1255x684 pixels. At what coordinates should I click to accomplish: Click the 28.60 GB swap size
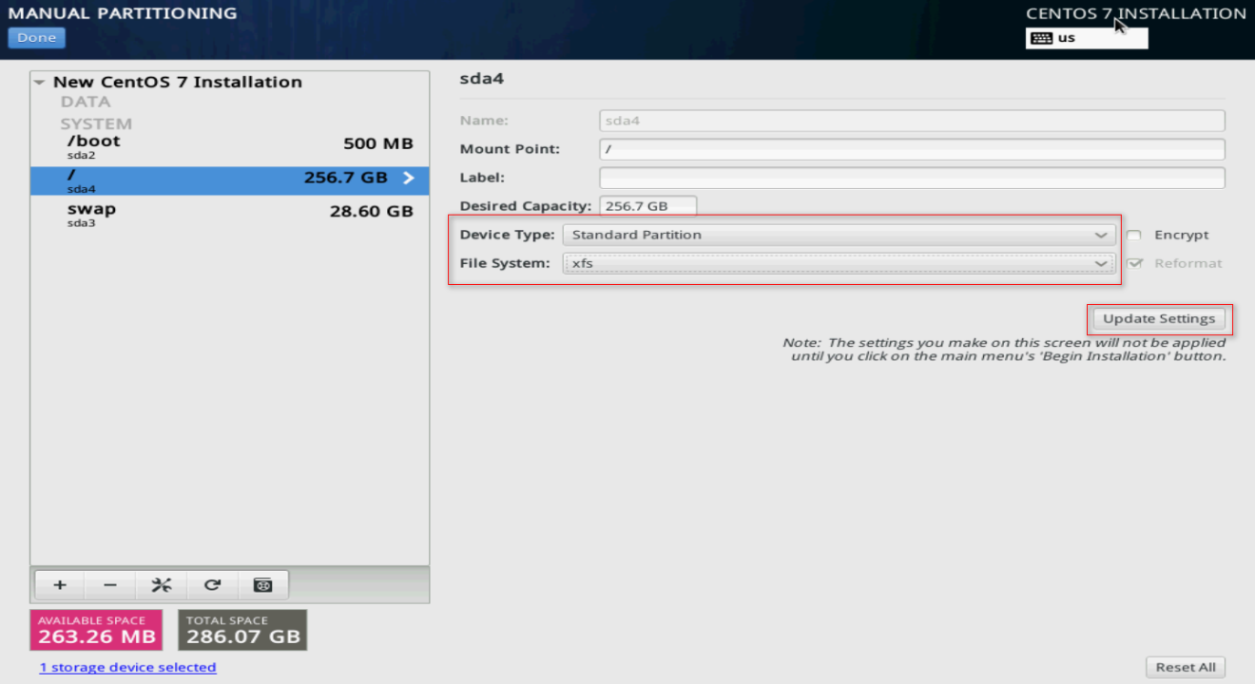click(372, 211)
